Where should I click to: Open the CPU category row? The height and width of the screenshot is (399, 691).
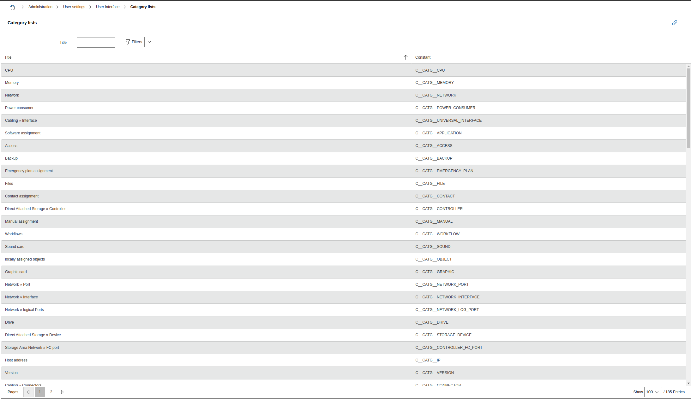click(x=344, y=70)
